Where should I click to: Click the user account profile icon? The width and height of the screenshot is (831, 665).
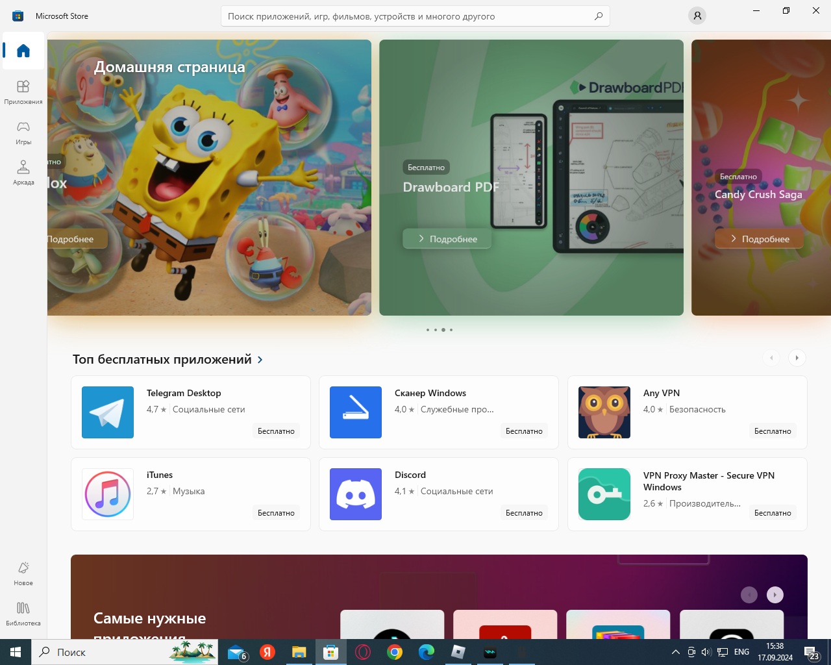click(x=697, y=16)
